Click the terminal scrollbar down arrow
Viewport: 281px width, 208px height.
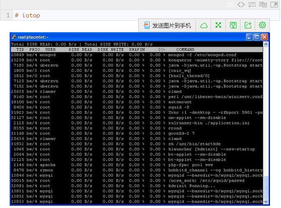(x=266, y=202)
